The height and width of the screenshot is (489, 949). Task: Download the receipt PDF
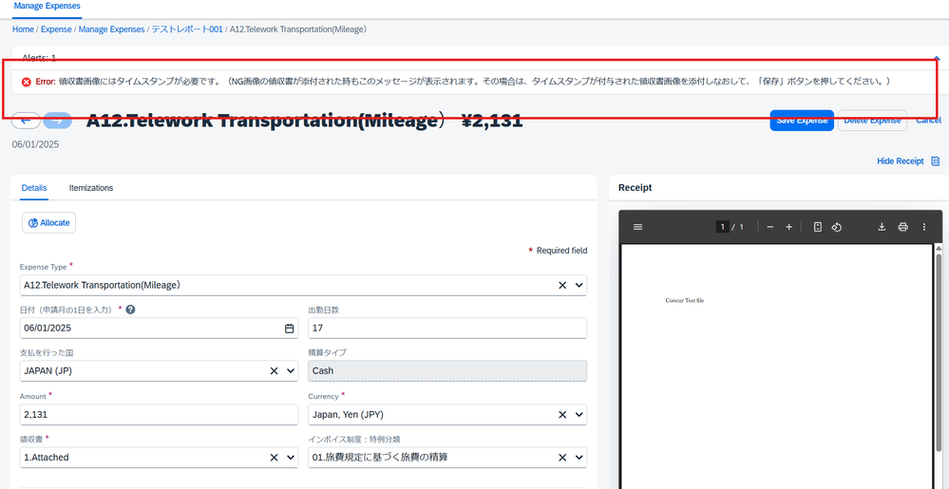coord(882,227)
